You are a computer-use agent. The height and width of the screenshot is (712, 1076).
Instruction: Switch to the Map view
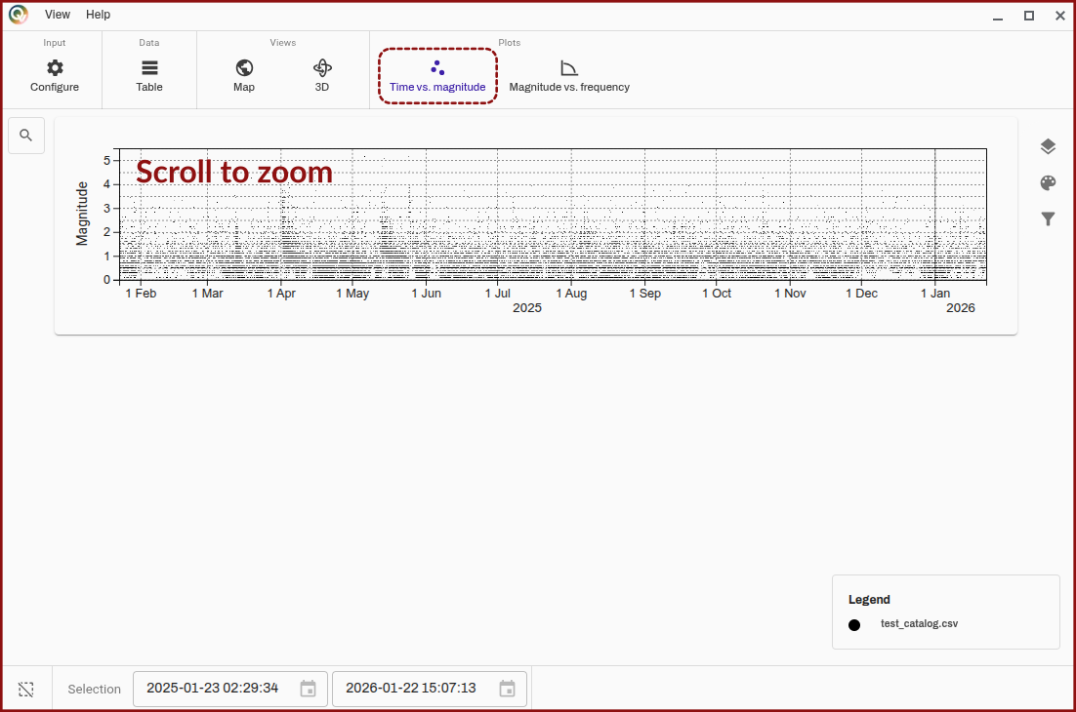click(243, 75)
